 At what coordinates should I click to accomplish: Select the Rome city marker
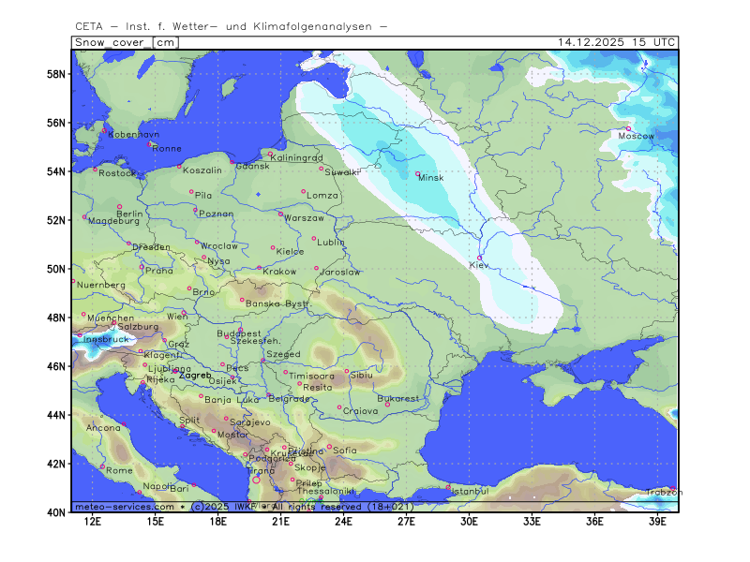pyautogui.click(x=103, y=466)
